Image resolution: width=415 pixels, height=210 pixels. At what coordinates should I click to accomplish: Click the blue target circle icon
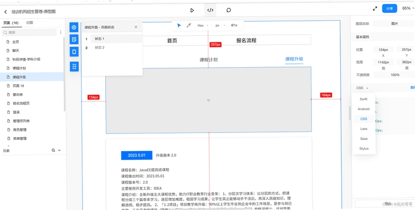coord(74,27)
